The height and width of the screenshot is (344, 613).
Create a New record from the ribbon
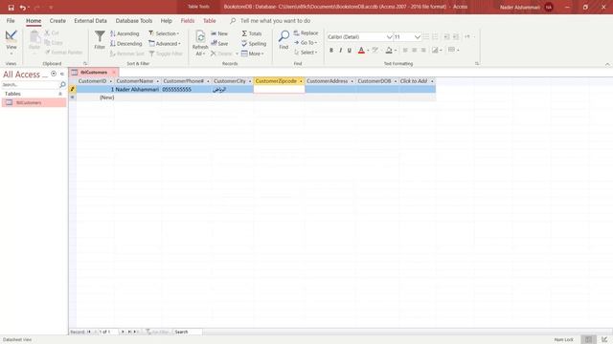click(219, 33)
